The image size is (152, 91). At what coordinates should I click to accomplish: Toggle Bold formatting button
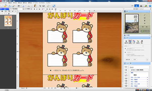(34, 9)
